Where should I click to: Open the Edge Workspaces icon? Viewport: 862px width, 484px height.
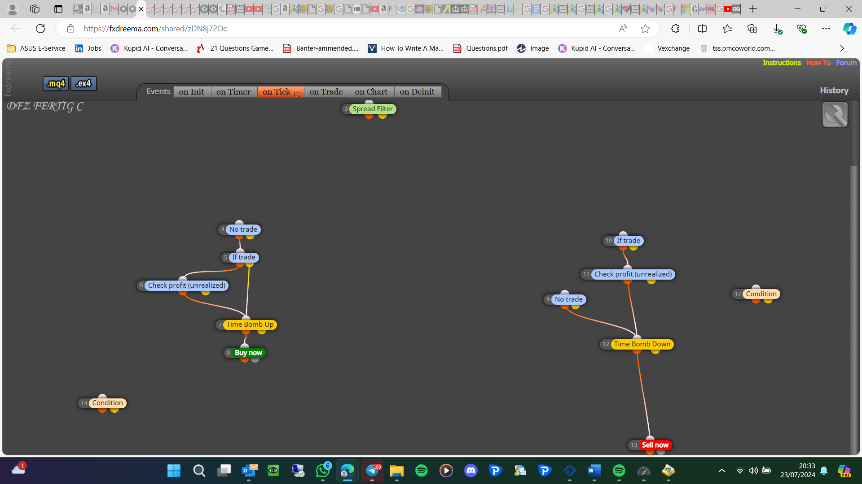tap(35, 9)
